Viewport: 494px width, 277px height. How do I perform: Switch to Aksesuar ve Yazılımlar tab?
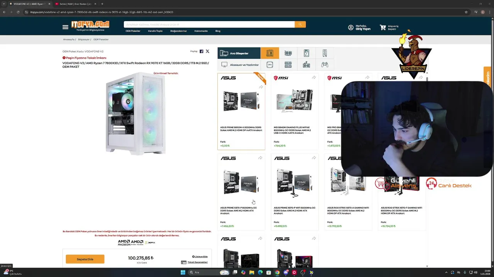pyautogui.click(x=239, y=65)
